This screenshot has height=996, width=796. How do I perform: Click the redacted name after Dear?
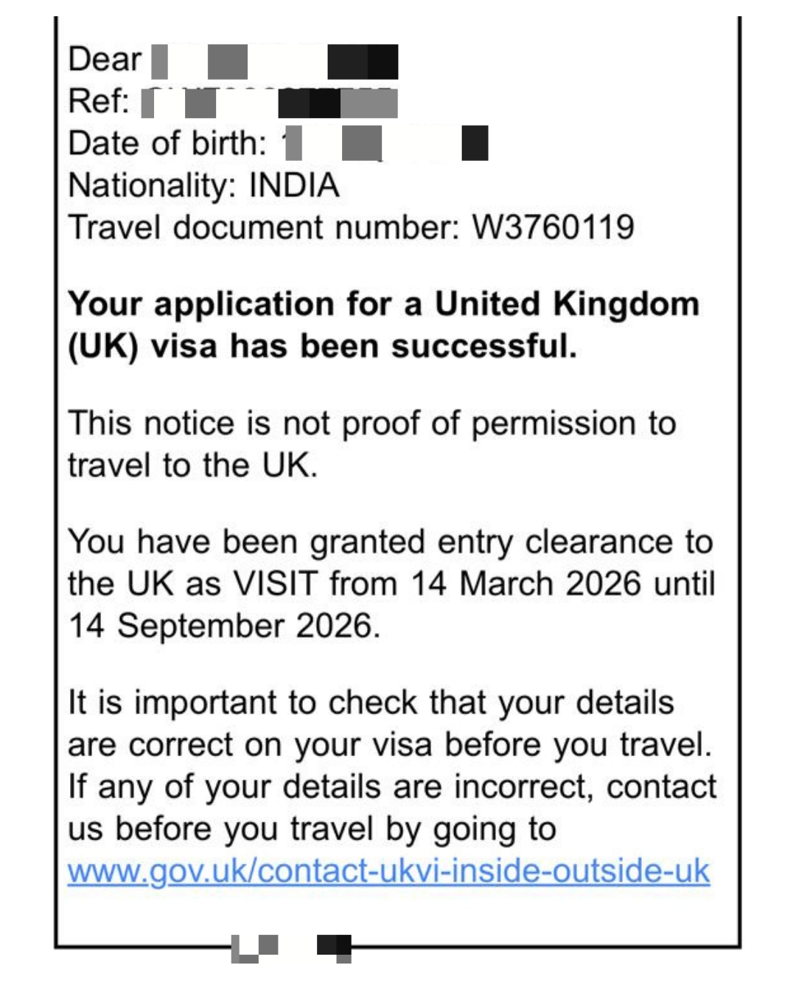click(275, 61)
